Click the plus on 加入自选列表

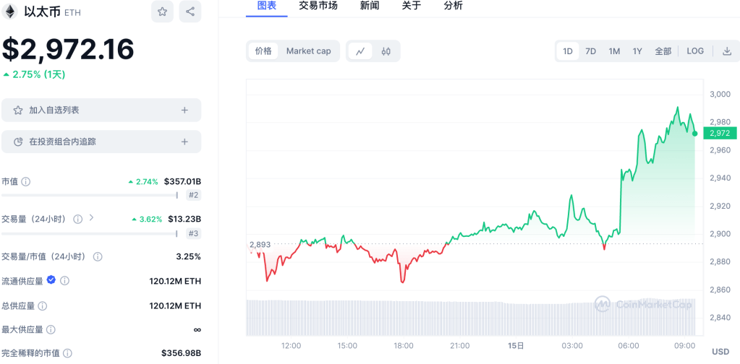[184, 110]
